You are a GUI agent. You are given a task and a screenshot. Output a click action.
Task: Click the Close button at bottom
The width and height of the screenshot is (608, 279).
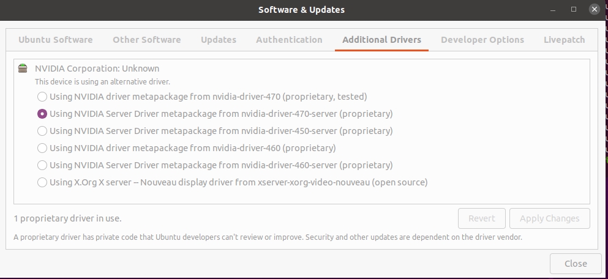(x=576, y=264)
